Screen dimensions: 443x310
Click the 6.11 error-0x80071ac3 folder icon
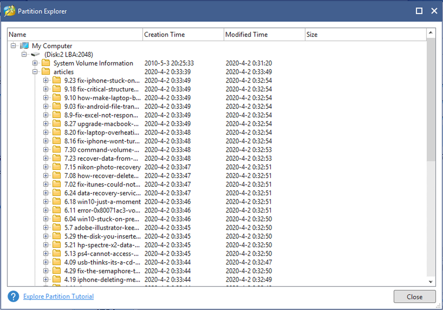click(x=56, y=210)
